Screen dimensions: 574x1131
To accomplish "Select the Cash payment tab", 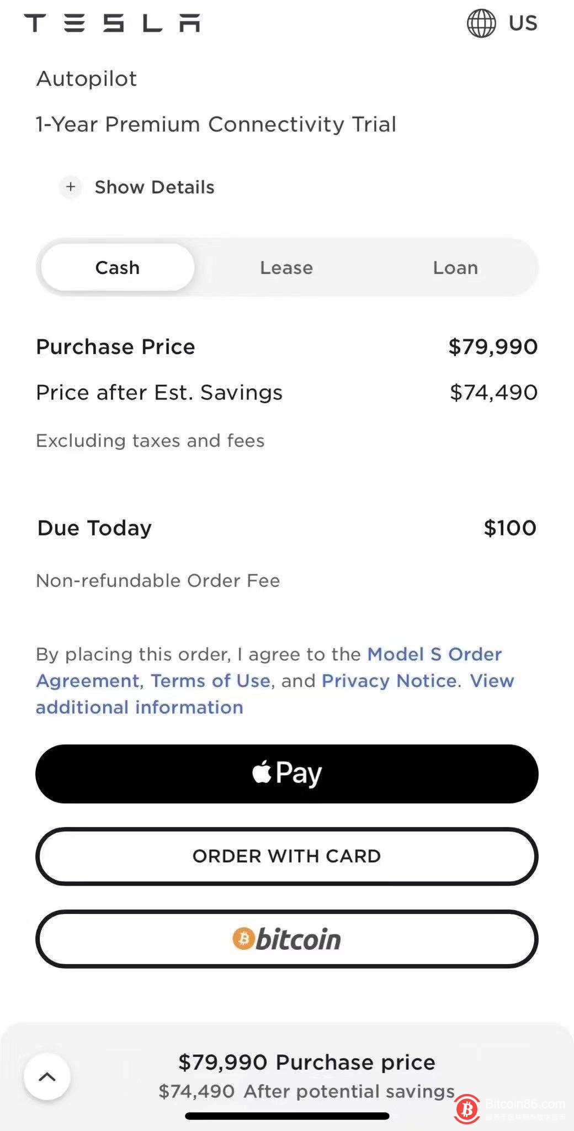I will tap(118, 267).
